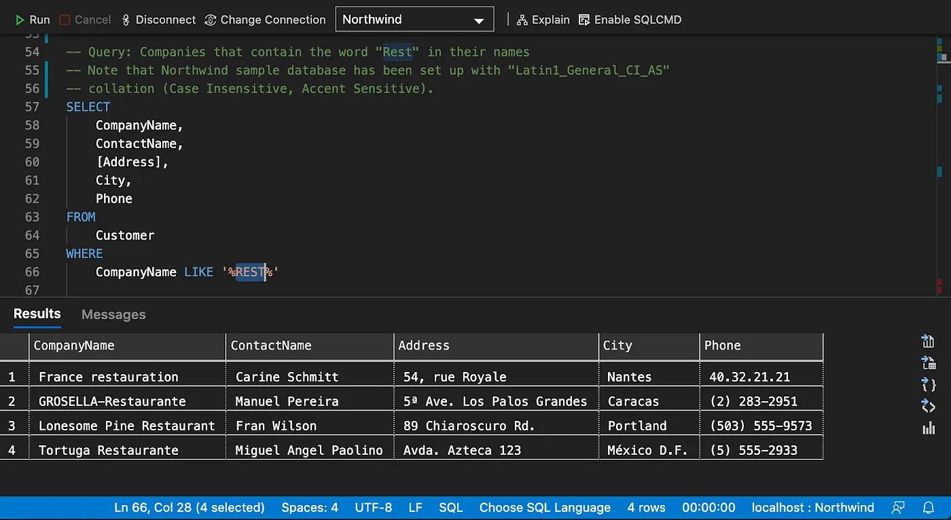Switch to the Results tab
This screenshot has width=951, height=520.
[x=37, y=314]
